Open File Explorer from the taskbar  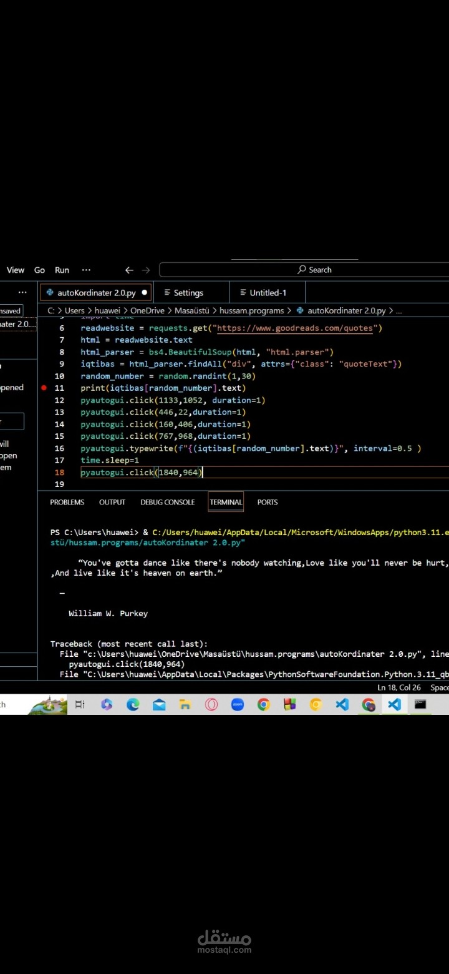point(185,704)
